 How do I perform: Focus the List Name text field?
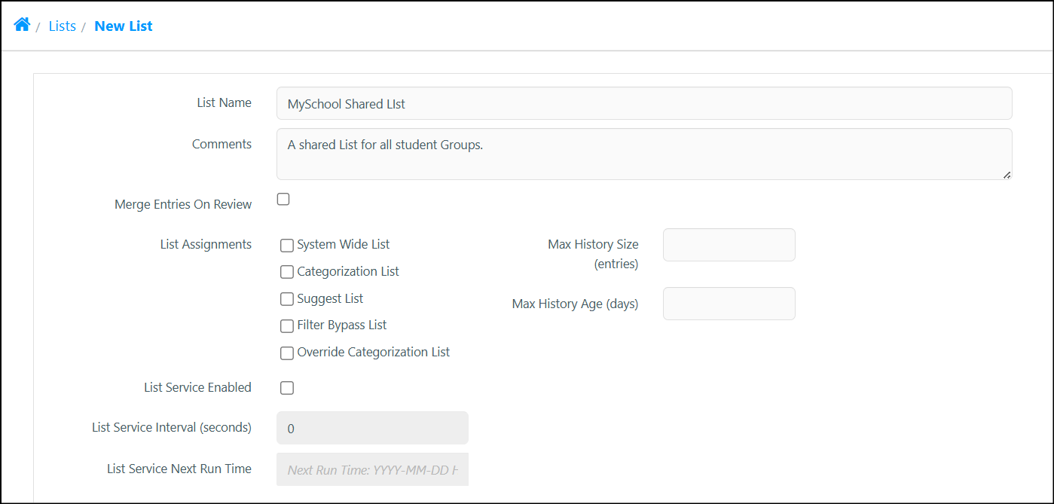coord(644,103)
